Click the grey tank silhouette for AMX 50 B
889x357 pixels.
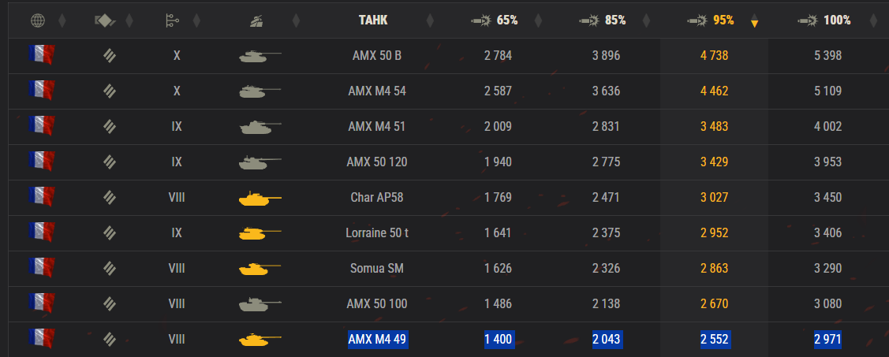point(260,56)
